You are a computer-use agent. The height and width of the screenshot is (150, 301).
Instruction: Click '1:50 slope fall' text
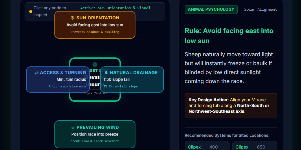pyautogui.click(x=117, y=79)
